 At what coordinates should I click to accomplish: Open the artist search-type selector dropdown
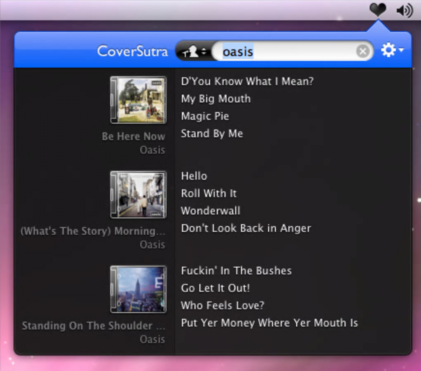[195, 51]
